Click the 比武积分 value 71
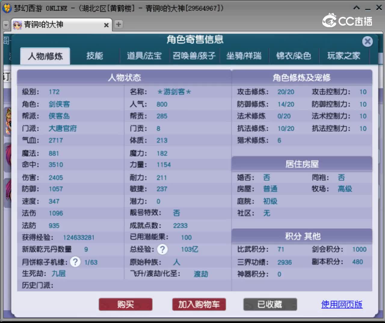The image size is (385, 323). pos(281,249)
